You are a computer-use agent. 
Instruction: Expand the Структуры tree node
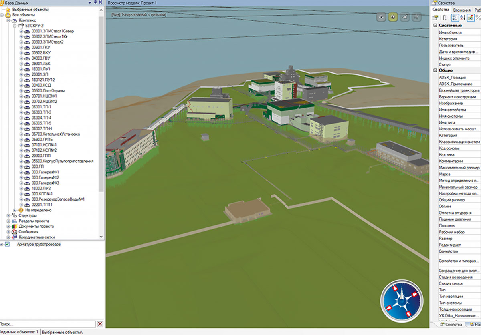click(x=8, y=215)
